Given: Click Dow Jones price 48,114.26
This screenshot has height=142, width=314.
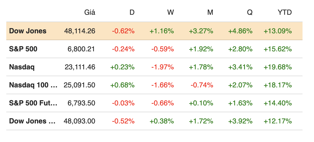Looking at the screenshot, I should pos(80,31).
